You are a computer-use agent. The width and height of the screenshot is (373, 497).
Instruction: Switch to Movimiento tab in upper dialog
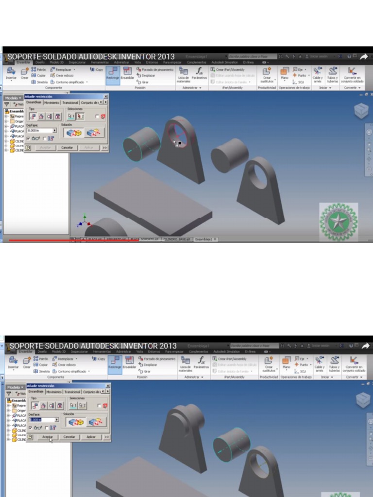pyautogui.click(x=51, y=103)
